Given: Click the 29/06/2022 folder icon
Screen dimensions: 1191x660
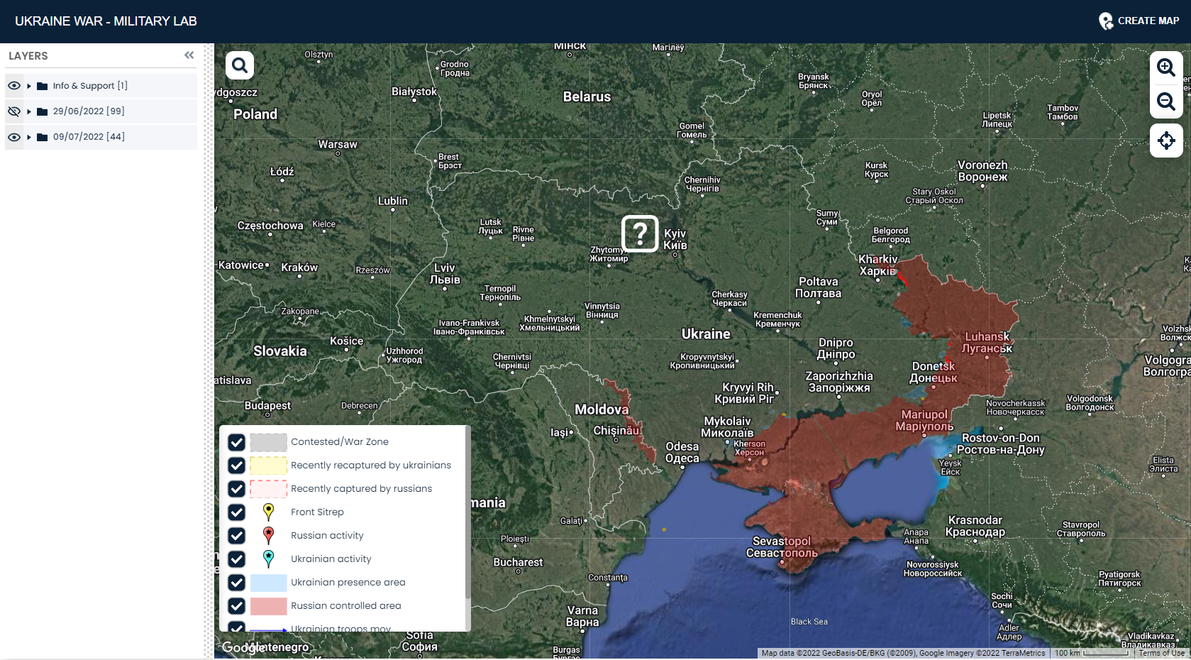Looking at the screenshot, I should [43, 111].
